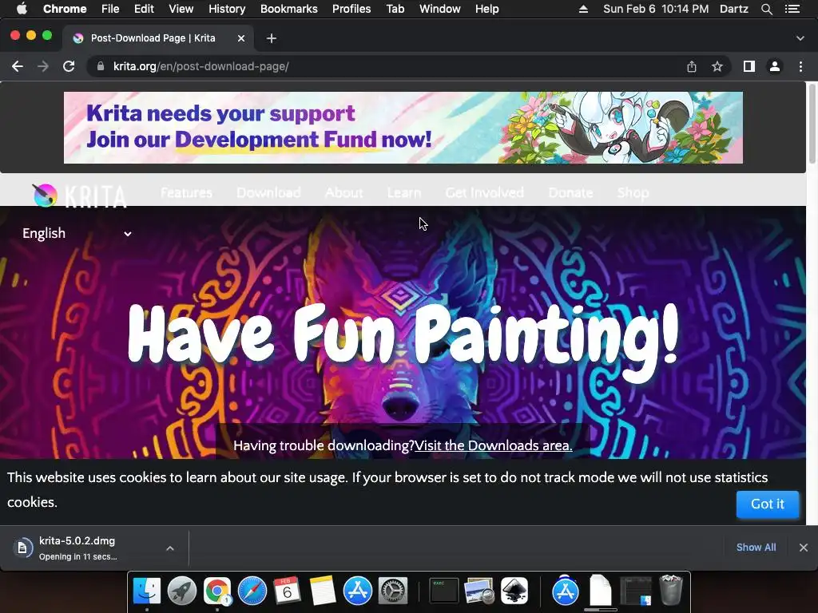Open Spotlight search in menu bar
The height and width of the screenshot is (613, 818).
pyautogui.click(x=766, y=9)
